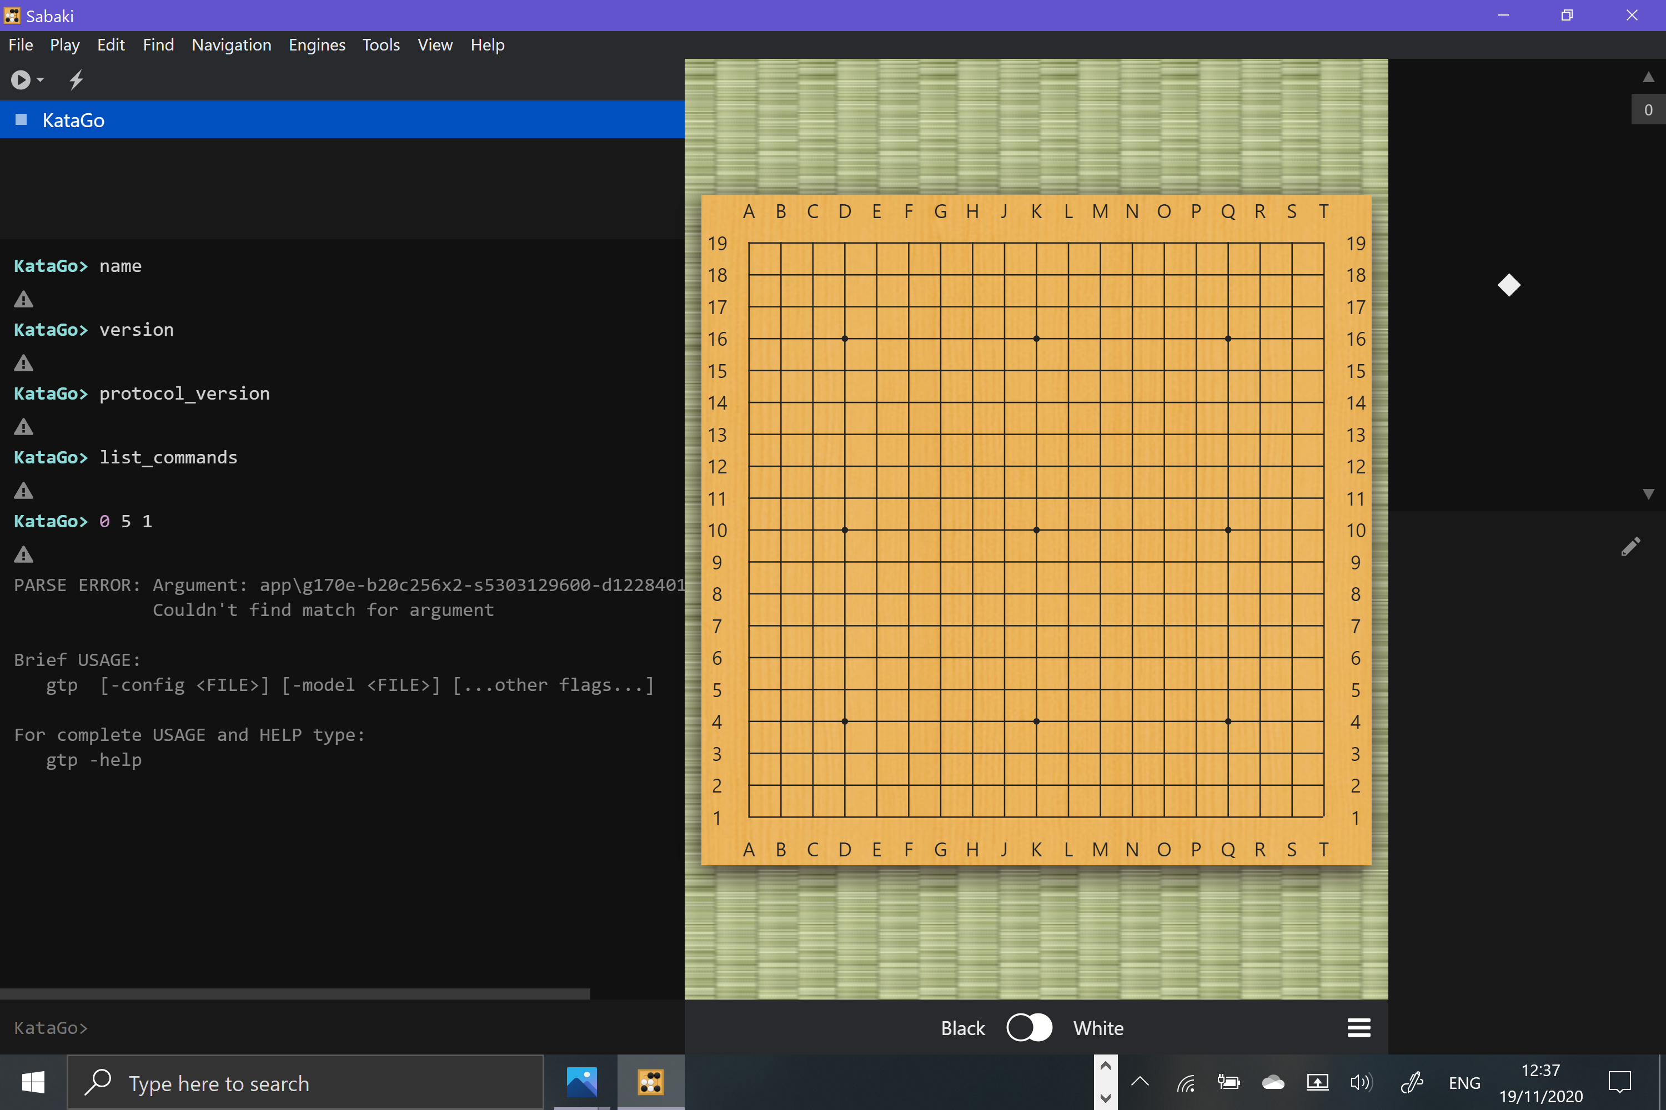The width and height of the screenshot is (1666, 1110).
Task: Open the File menu
Action: pos(21,44)
